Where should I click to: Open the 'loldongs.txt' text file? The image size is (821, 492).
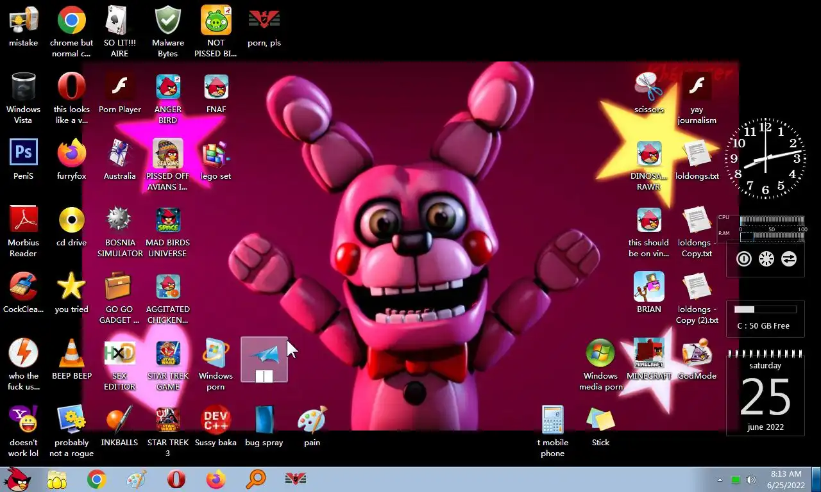click(x=697, y=161)
